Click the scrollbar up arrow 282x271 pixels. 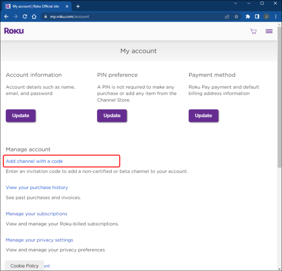pos(279,24)
